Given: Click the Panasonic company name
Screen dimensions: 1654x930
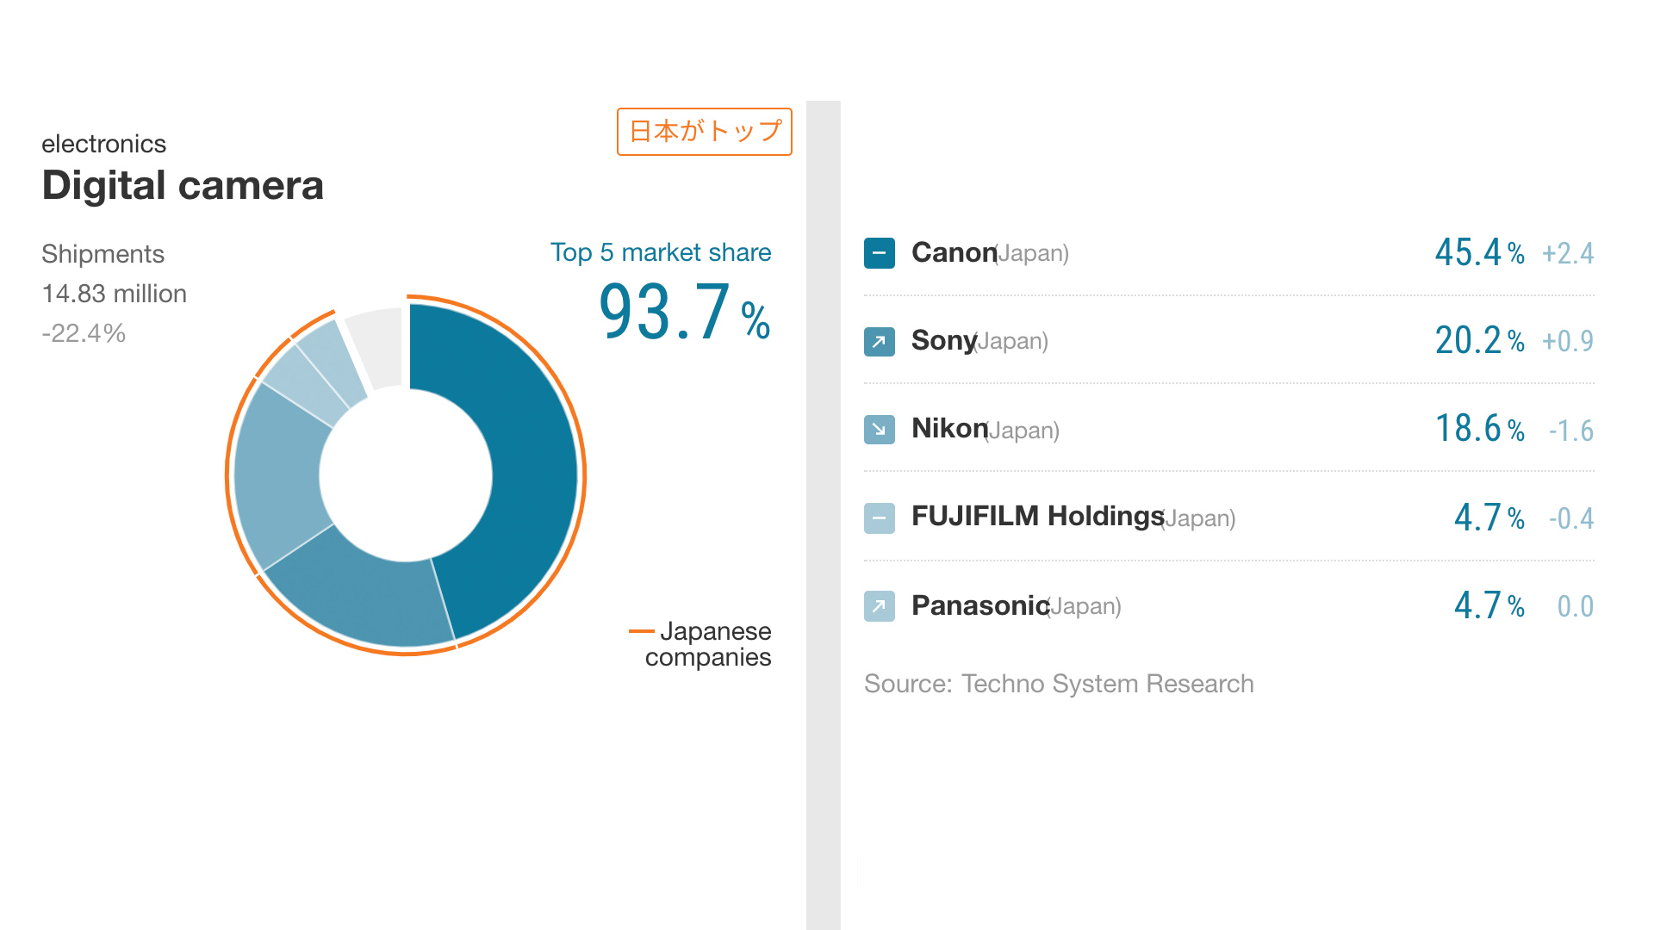Looking at the screenshot, I should coord(979,605).
